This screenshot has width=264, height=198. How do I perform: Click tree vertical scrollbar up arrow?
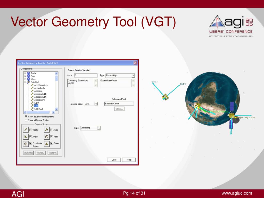click(56, 73)
